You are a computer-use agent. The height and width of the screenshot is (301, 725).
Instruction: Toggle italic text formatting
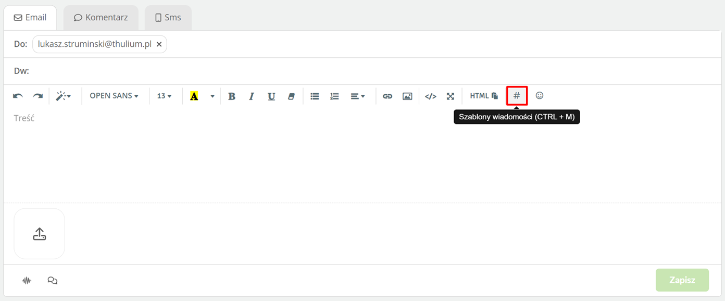click(x=252, y=96)
